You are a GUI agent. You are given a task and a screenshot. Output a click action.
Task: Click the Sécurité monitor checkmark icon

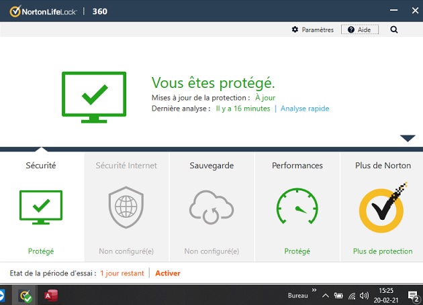click(x=41, y=207)
